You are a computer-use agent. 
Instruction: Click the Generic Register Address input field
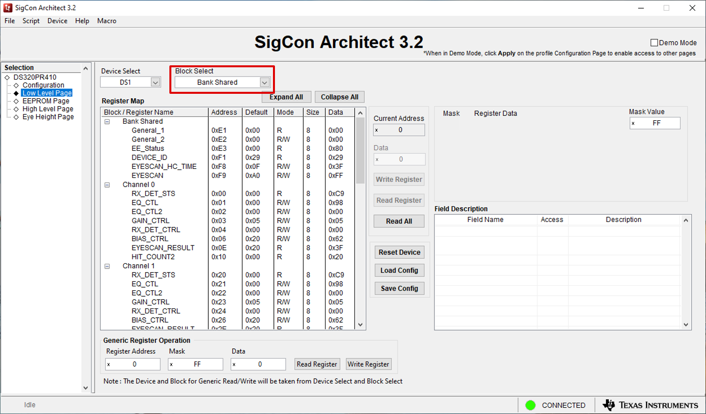133,364
